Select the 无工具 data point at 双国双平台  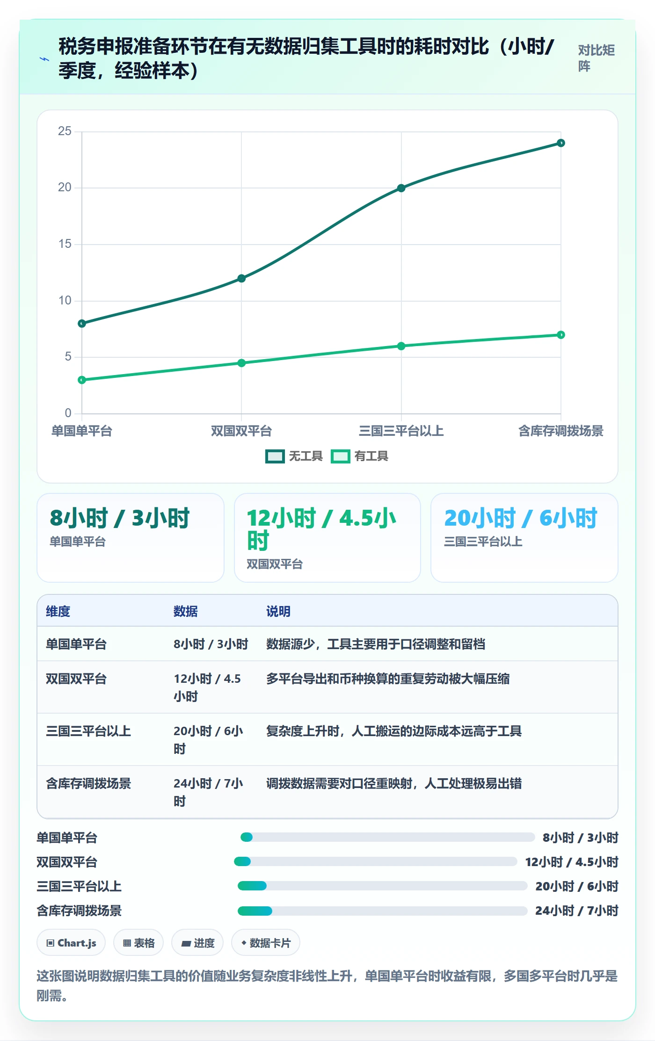241,278
